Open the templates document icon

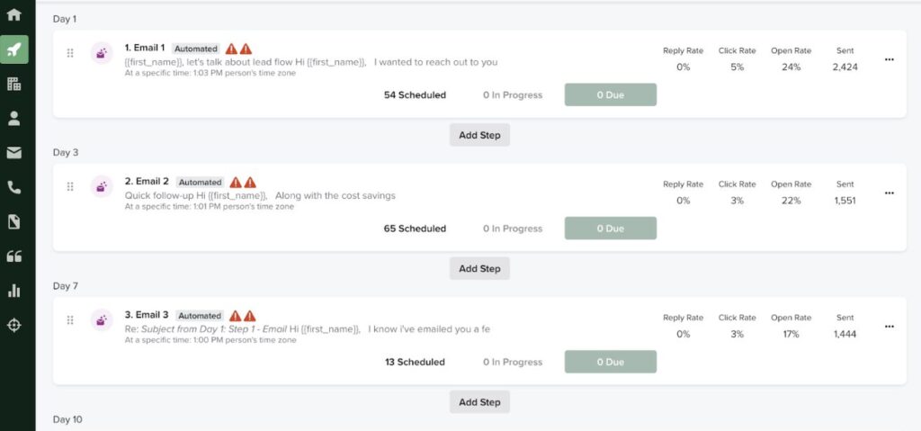(x=14, y=221)
